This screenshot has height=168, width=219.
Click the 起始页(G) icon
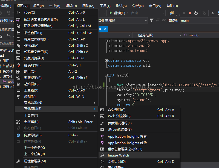click(18, 84)
